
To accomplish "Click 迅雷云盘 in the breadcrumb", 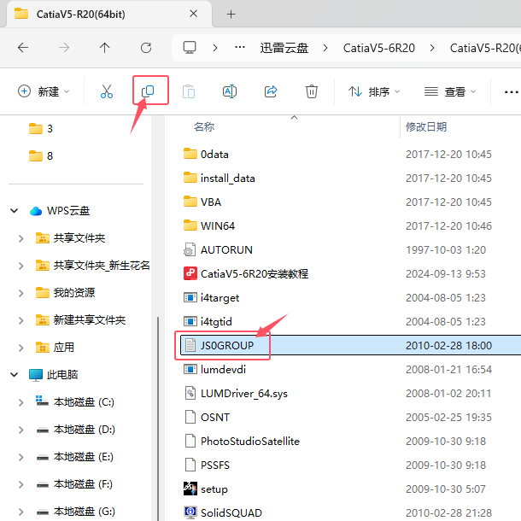I will coord(284,48).
